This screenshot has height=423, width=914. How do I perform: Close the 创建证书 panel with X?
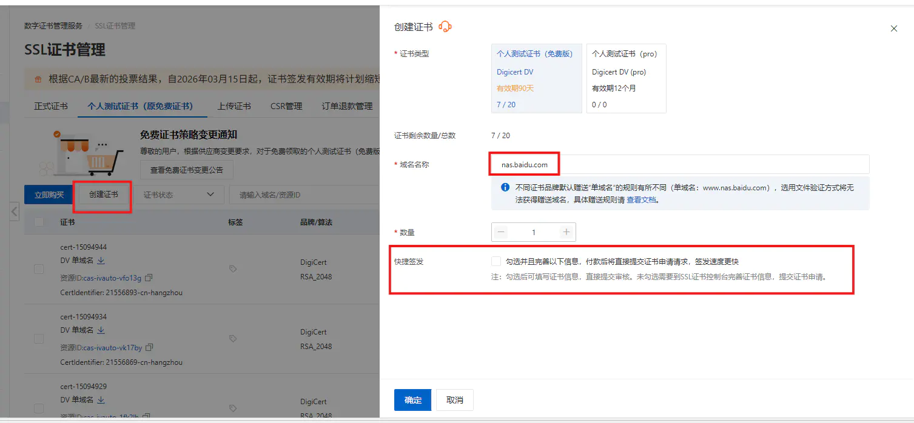coord(893,28)
